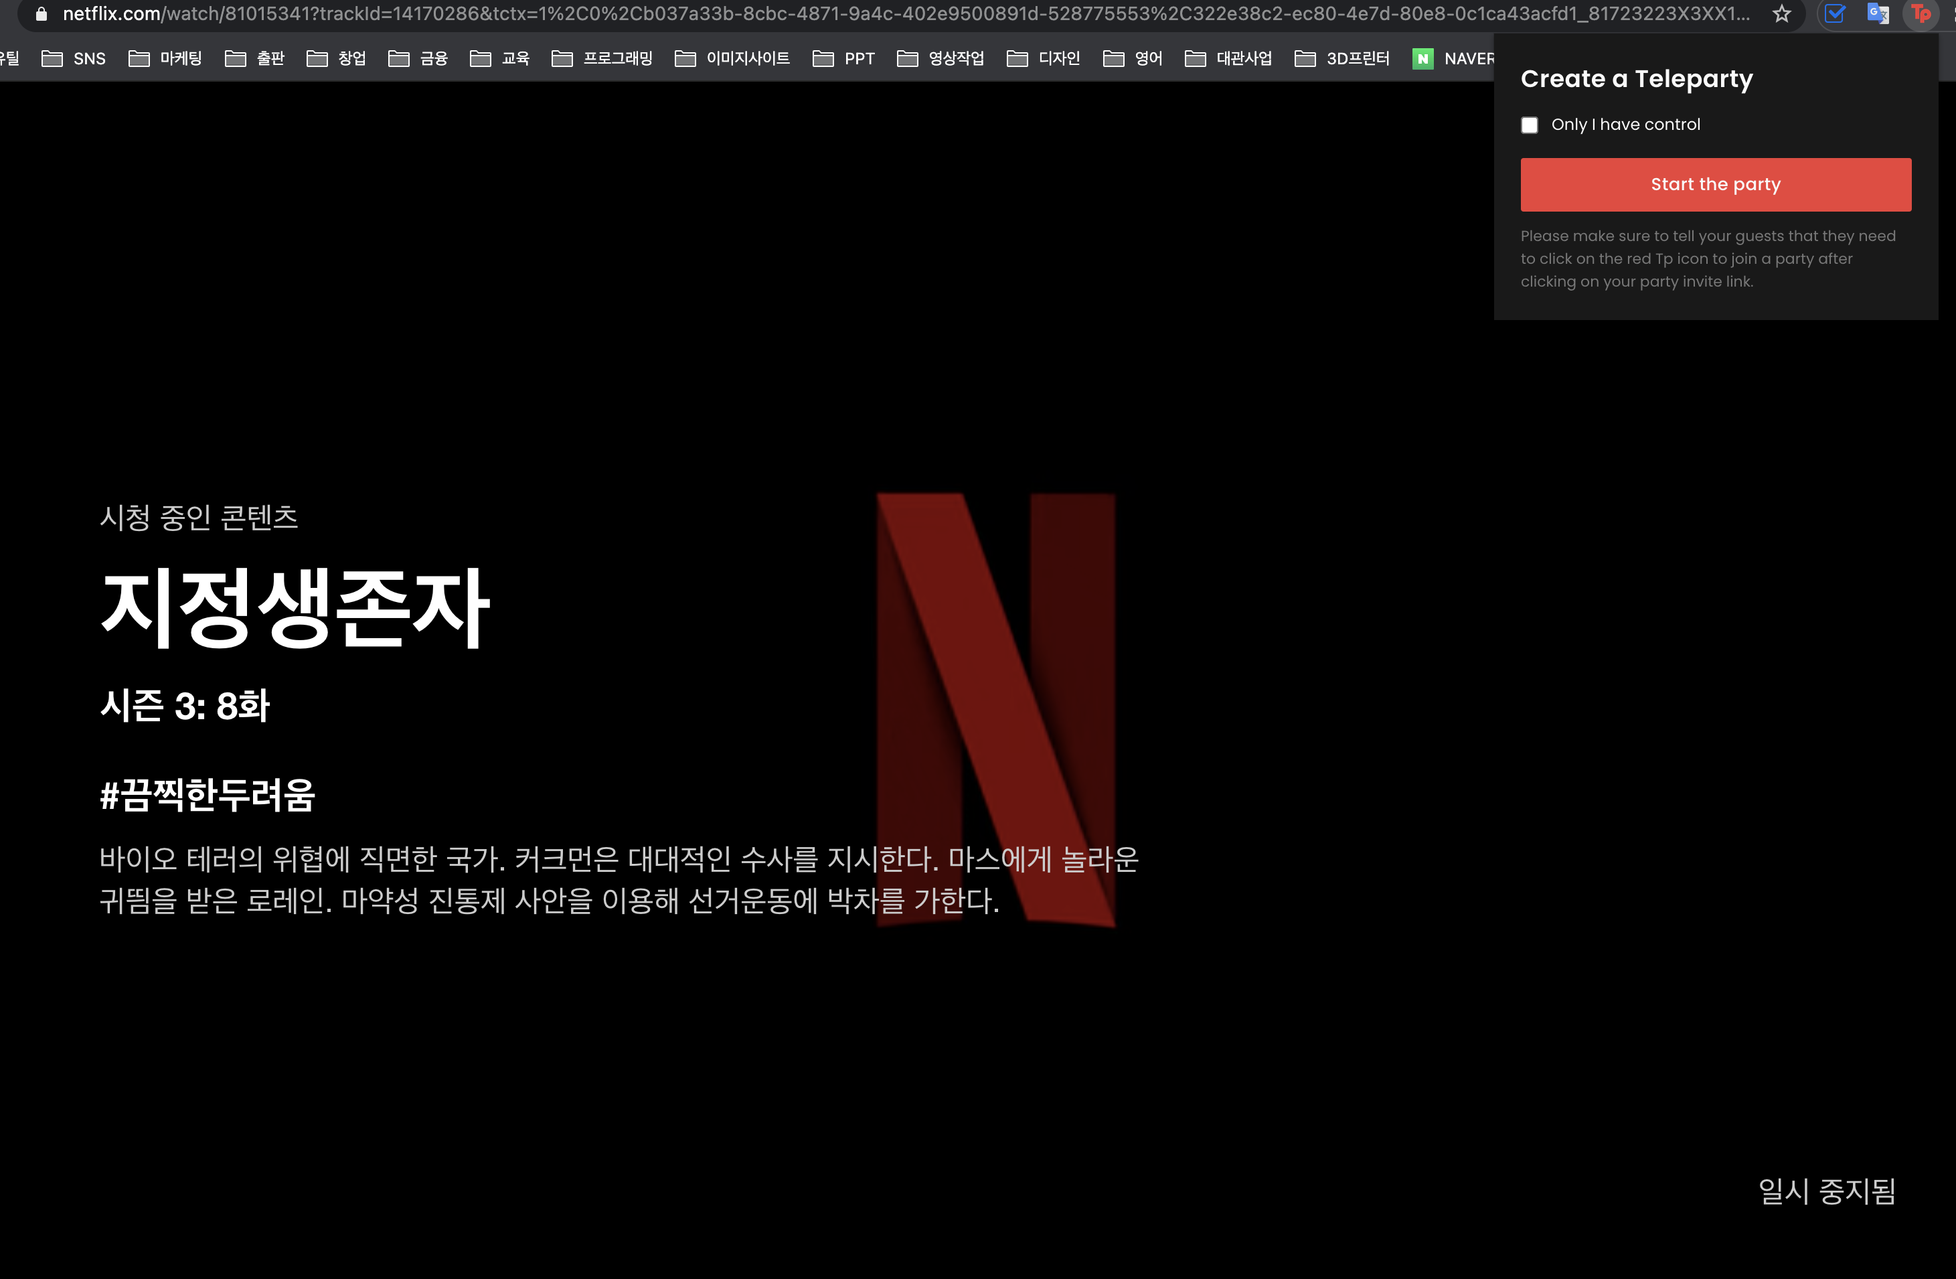Open the PPT bookmark folder
This screenshot has height=1279, width=1956.
pyautogui.click(x=843, y=58)
